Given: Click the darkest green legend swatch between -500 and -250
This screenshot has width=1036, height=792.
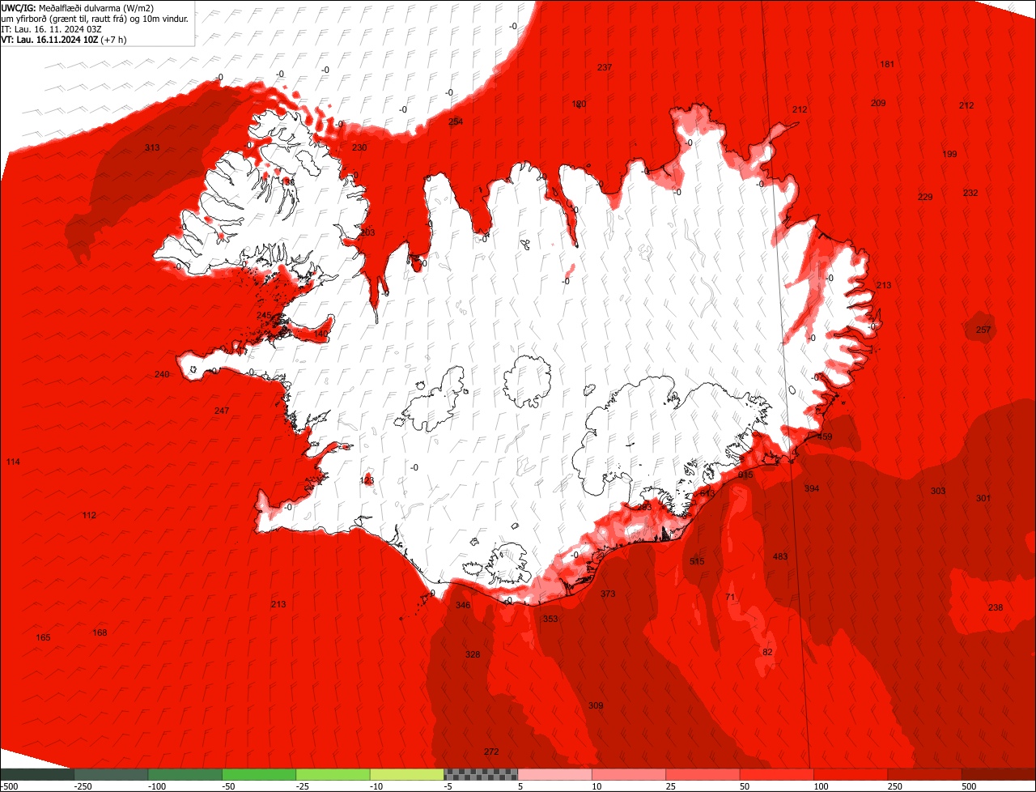Looking at the screenshot, I should (x=36, y=774).
